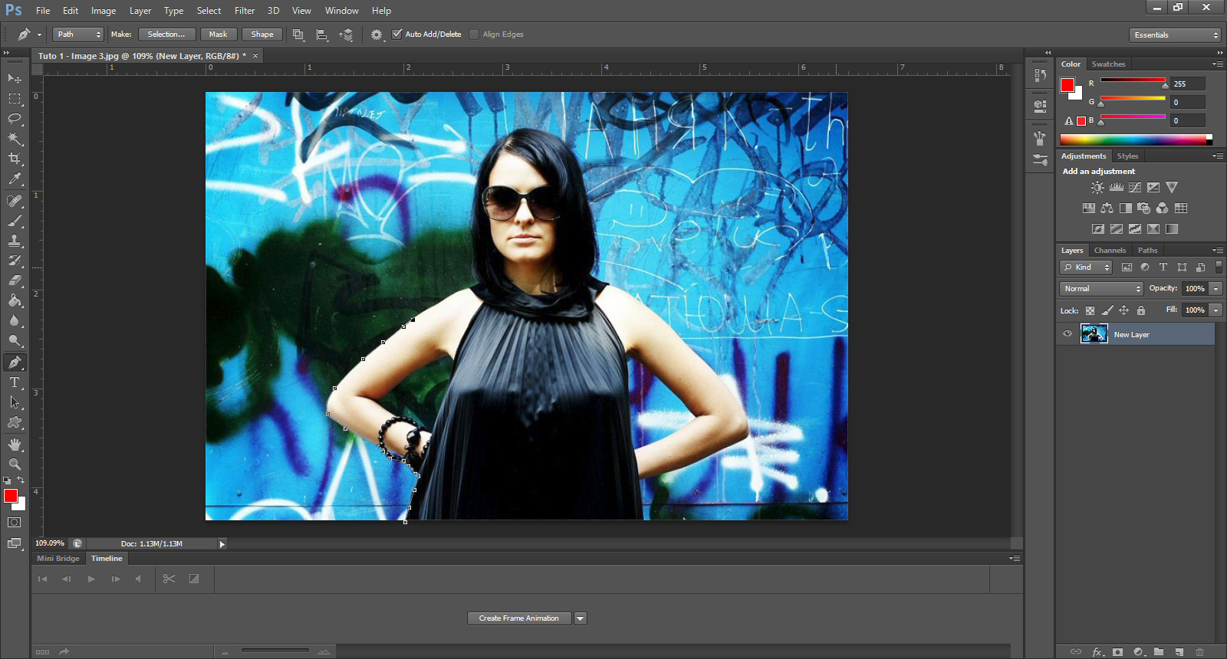Select the Hand tool

point(15,444)
